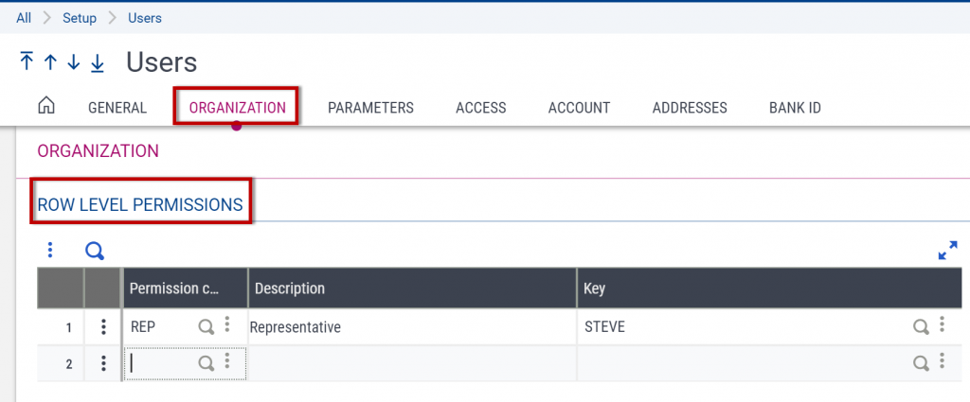Open the PARAMETERS tab

(370, 108)
